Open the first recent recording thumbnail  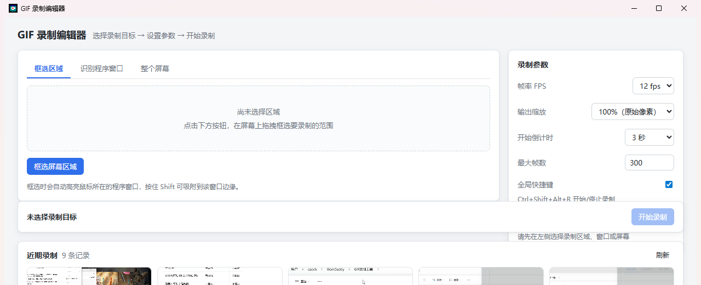click(x=89, y=276)
